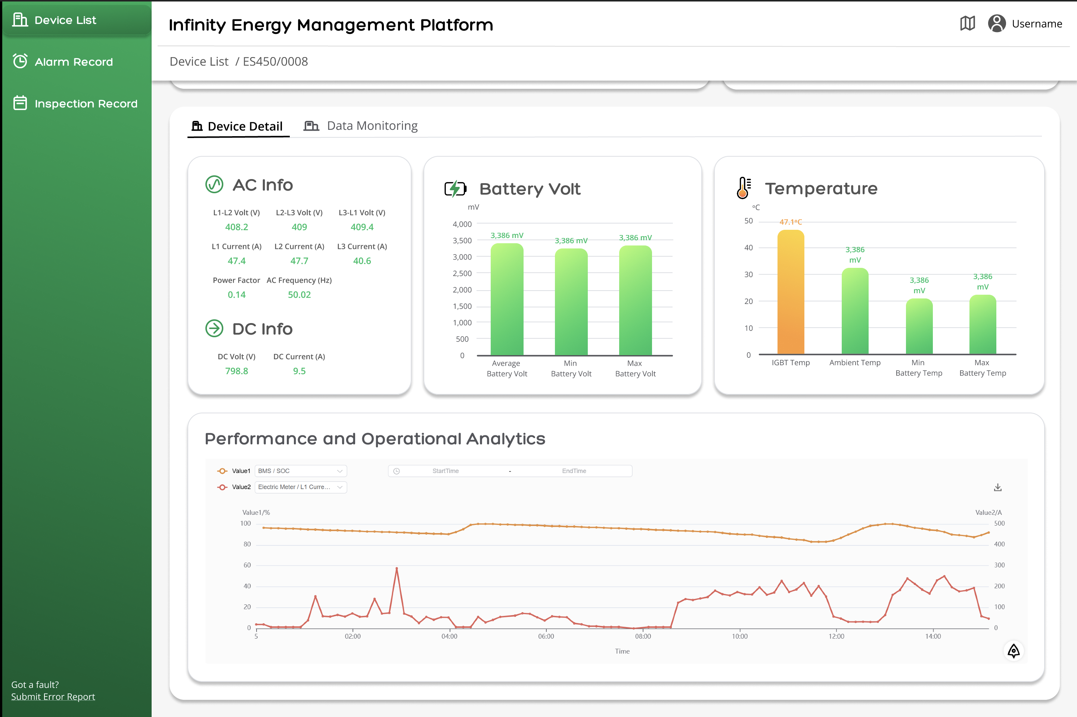
Task: Click the Max Battery Temp bar
Action: tap(983, 325)
